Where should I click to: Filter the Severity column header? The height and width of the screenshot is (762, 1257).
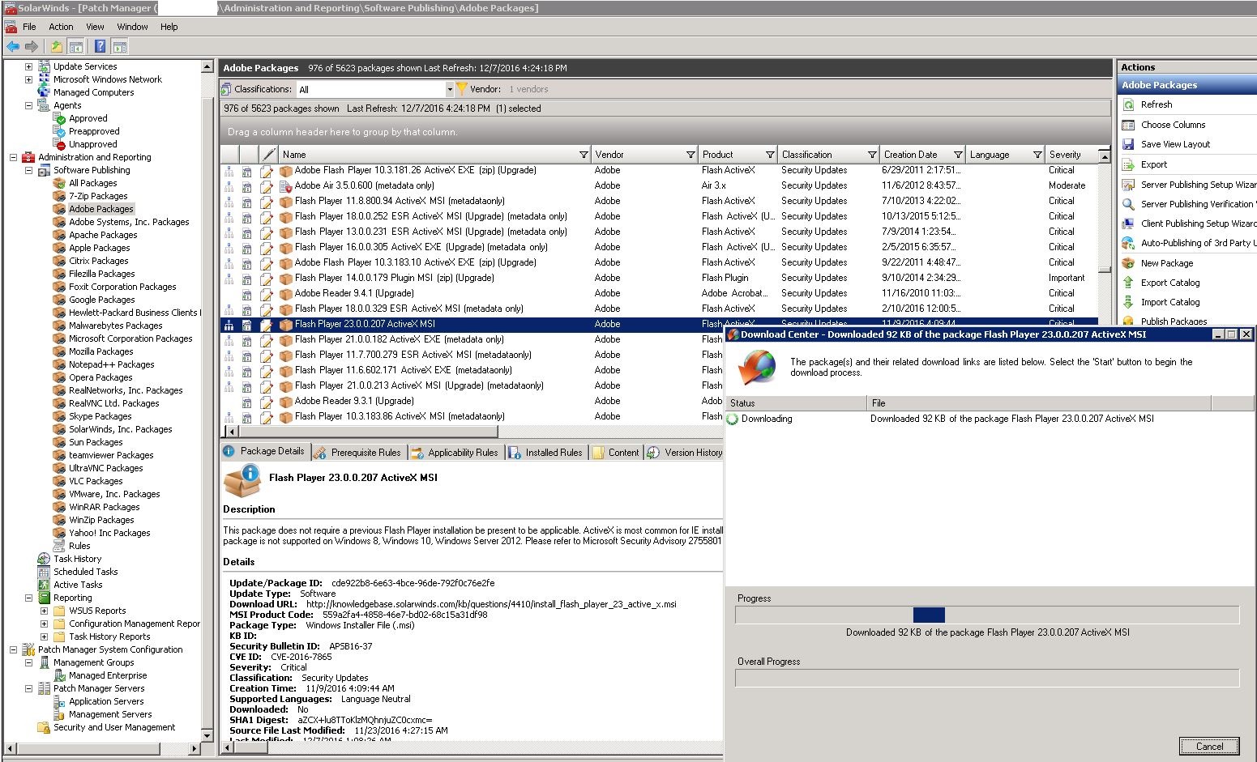click(1070, 155)
